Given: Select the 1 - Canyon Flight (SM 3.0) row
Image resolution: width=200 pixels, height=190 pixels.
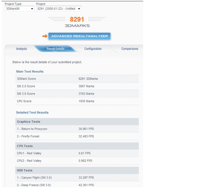Looking at the screenshot, I should click(77, 178).
